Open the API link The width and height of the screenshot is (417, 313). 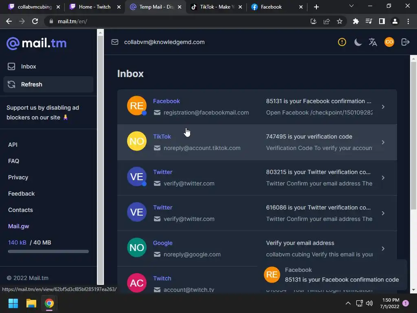pos(13,145)
